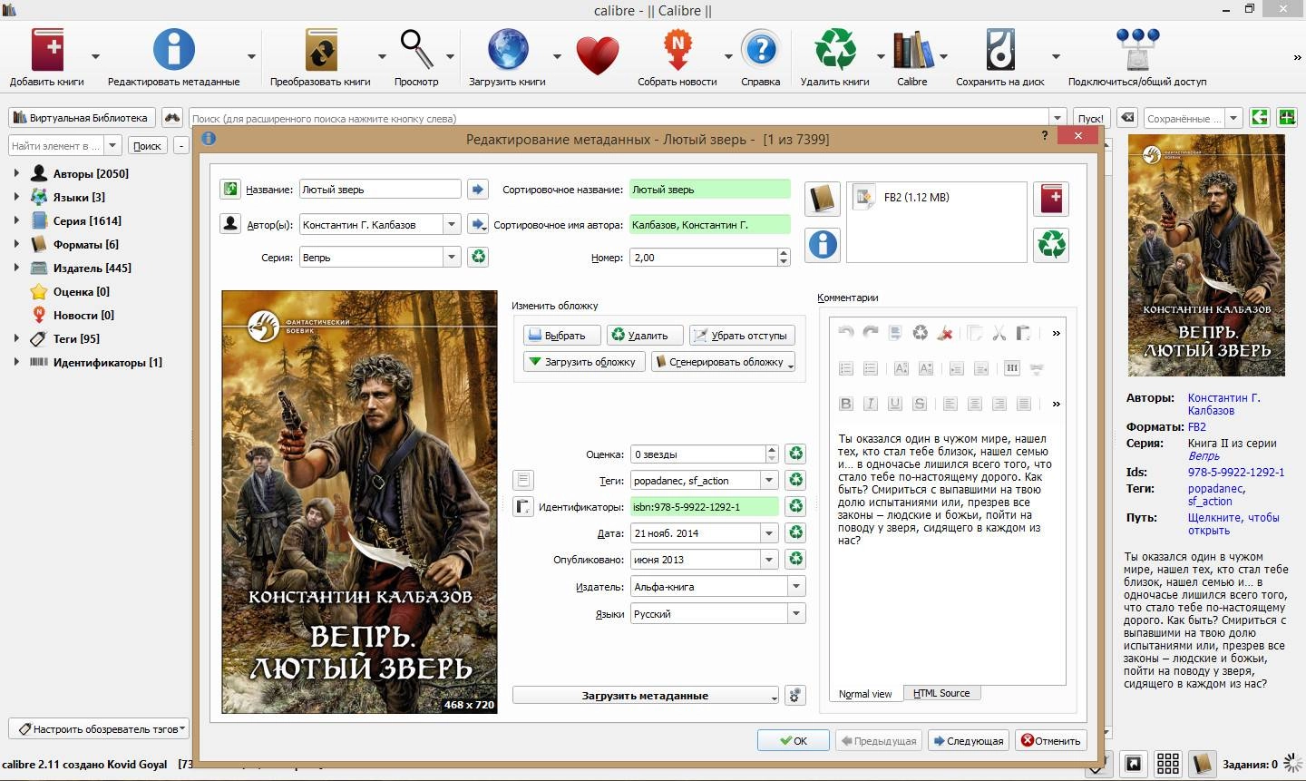This screenshot has width=1306, height=781.
Task: Expand Авторы [2050] tree node
Action: point(16,173)
